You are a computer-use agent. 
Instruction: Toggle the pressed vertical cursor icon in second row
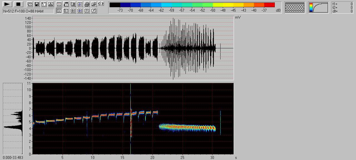pos(59,11)
